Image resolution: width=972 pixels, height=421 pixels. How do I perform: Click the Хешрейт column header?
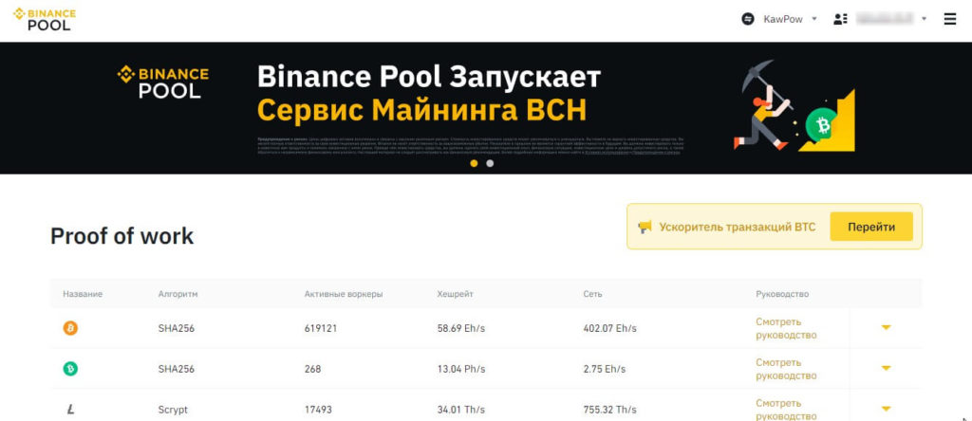[x=454, y=294]
